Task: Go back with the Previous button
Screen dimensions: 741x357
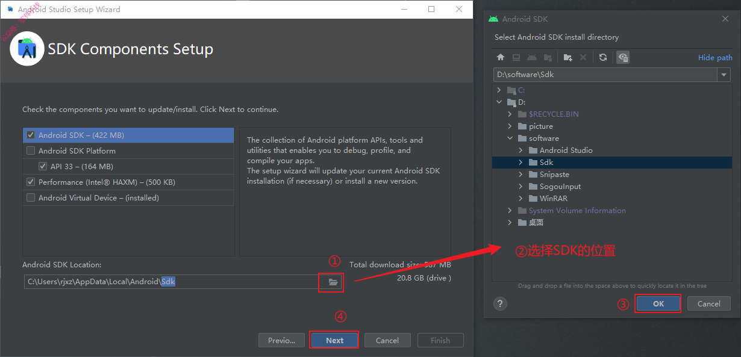Action: [281, 340]
